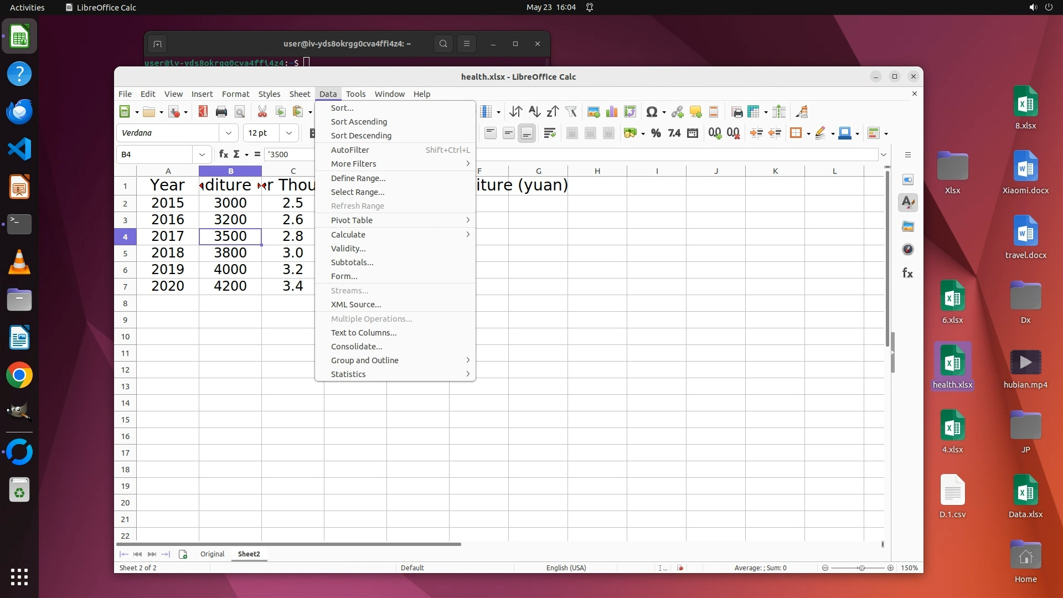
Task: Open the Borders dropdown arrow
Action: tap(809, 133)
